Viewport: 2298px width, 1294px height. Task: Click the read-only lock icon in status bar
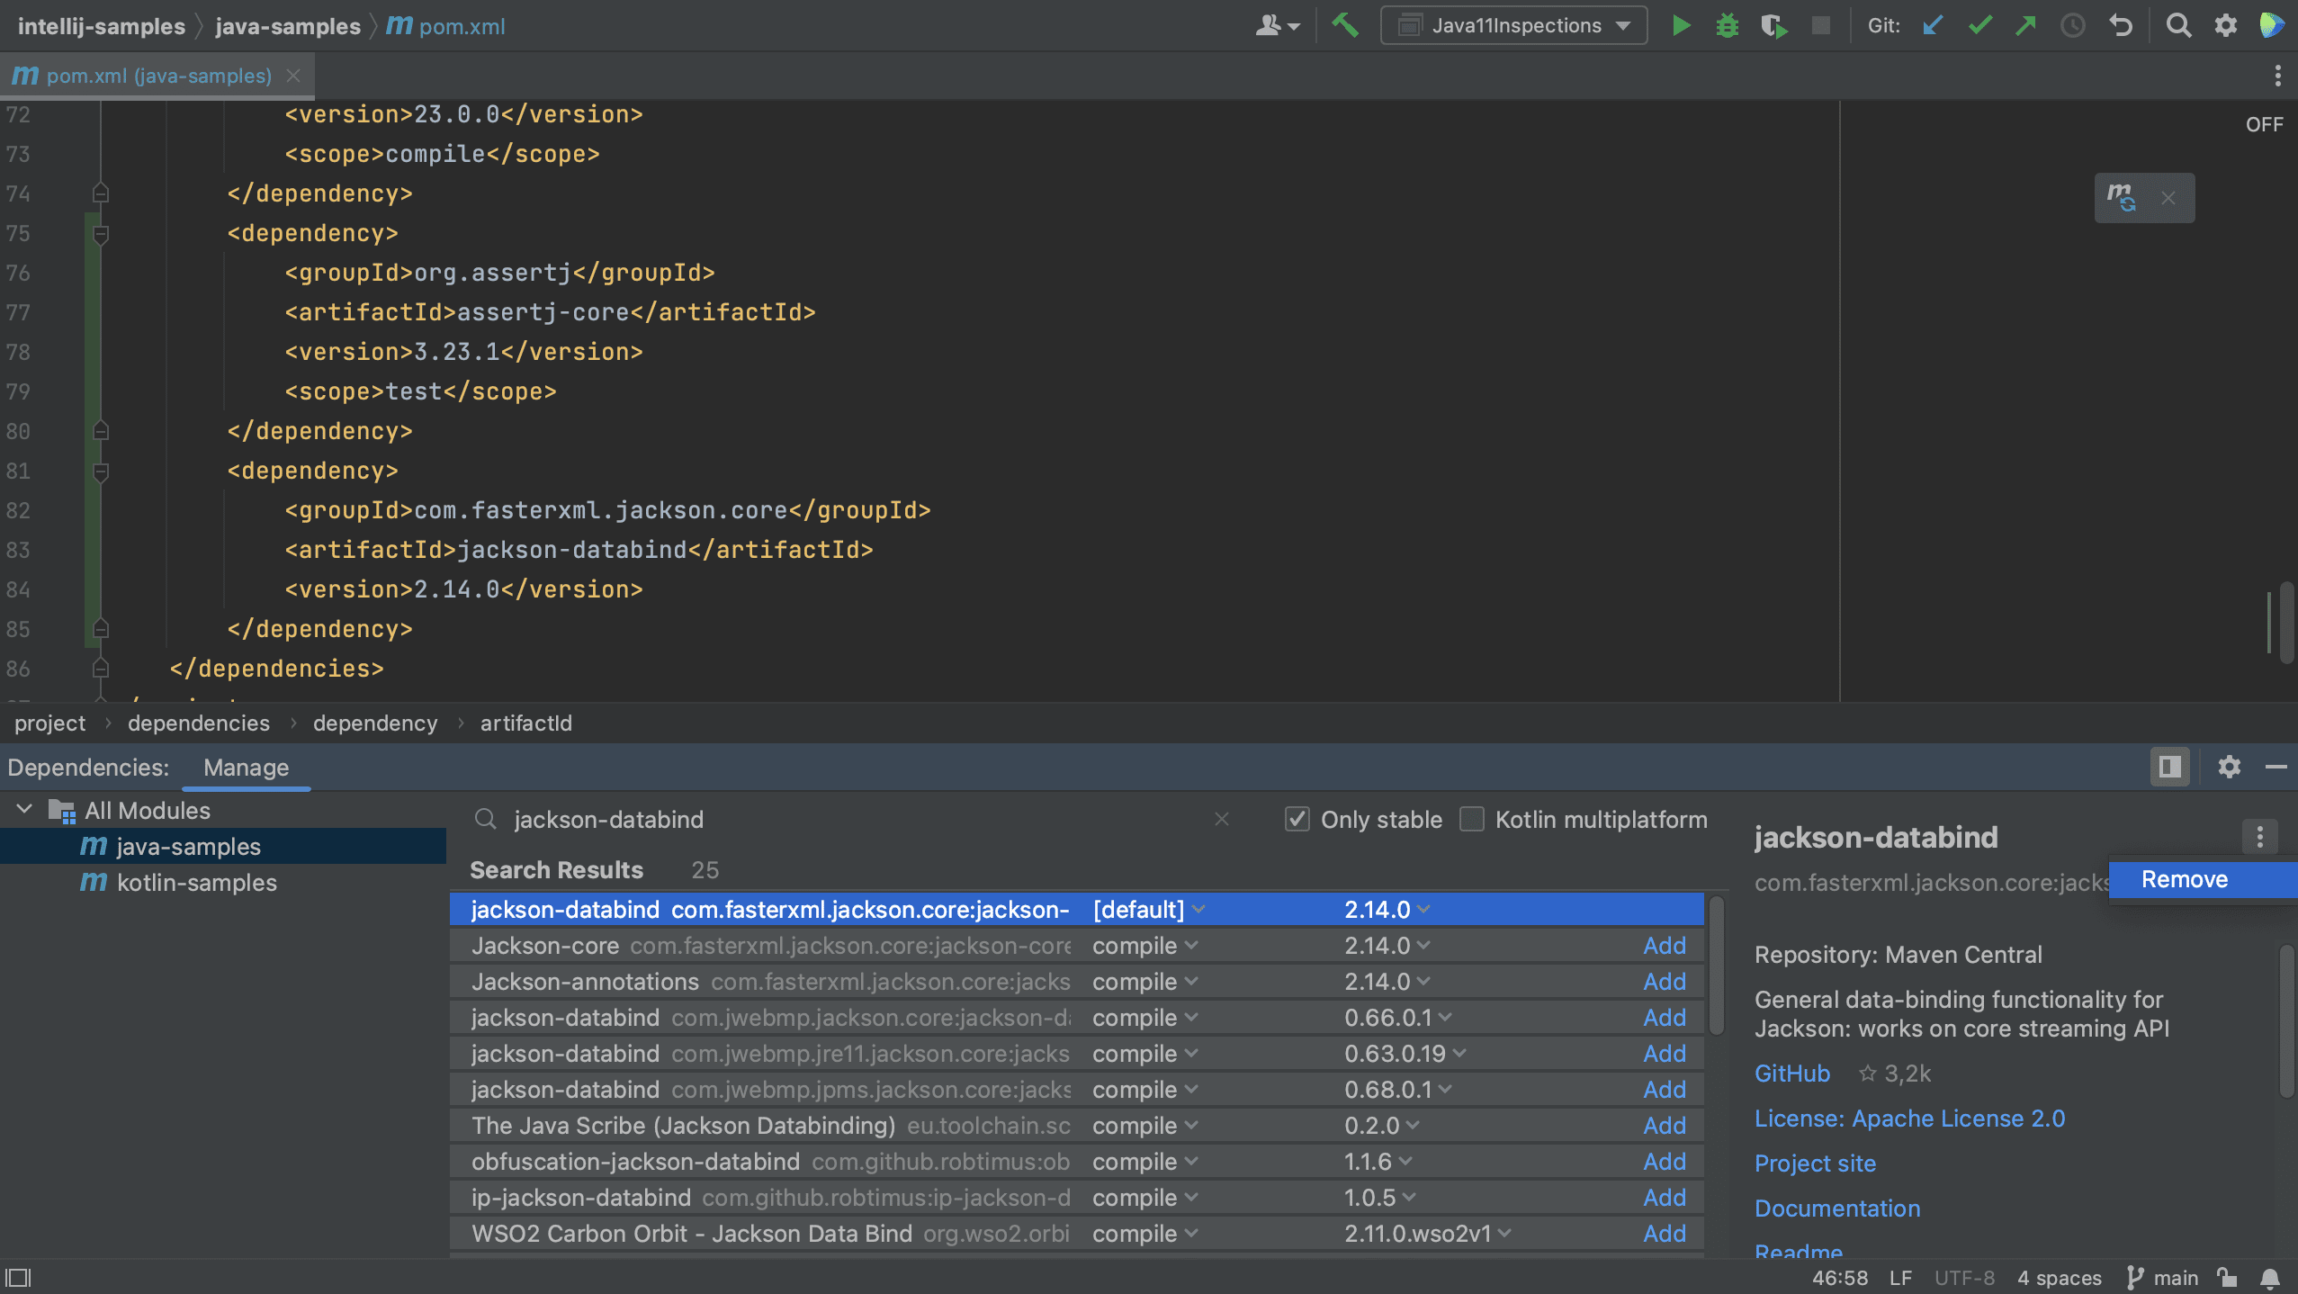click(x=2228, y=1278)
